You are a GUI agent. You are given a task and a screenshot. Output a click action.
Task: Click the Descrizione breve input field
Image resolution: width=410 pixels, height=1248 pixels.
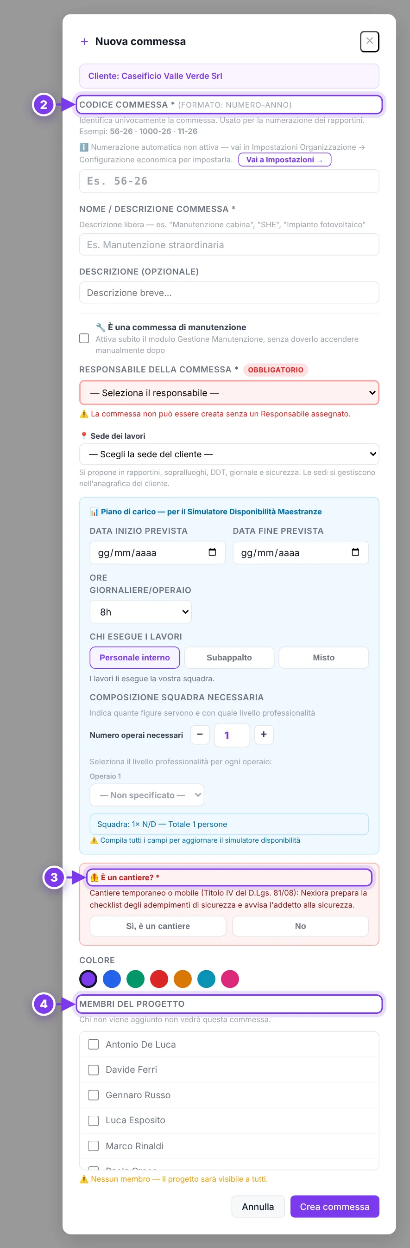coord(229,293)
